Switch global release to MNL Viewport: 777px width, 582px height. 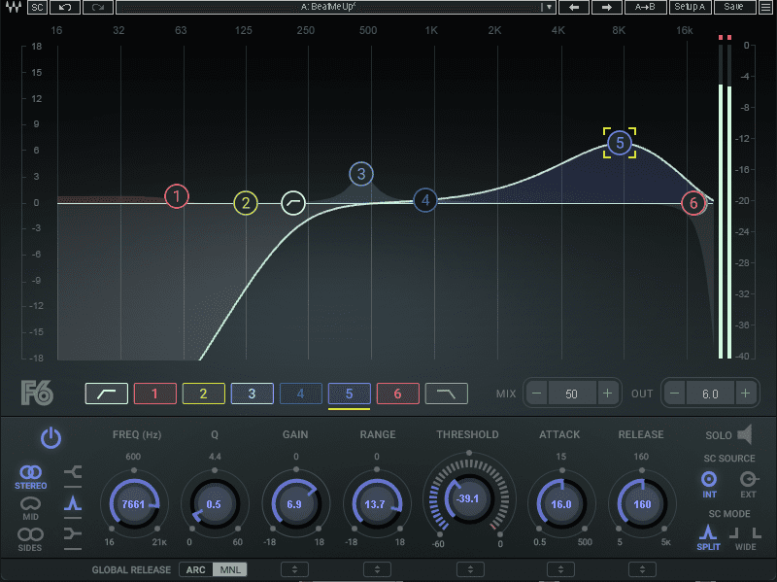pos(230,569)
